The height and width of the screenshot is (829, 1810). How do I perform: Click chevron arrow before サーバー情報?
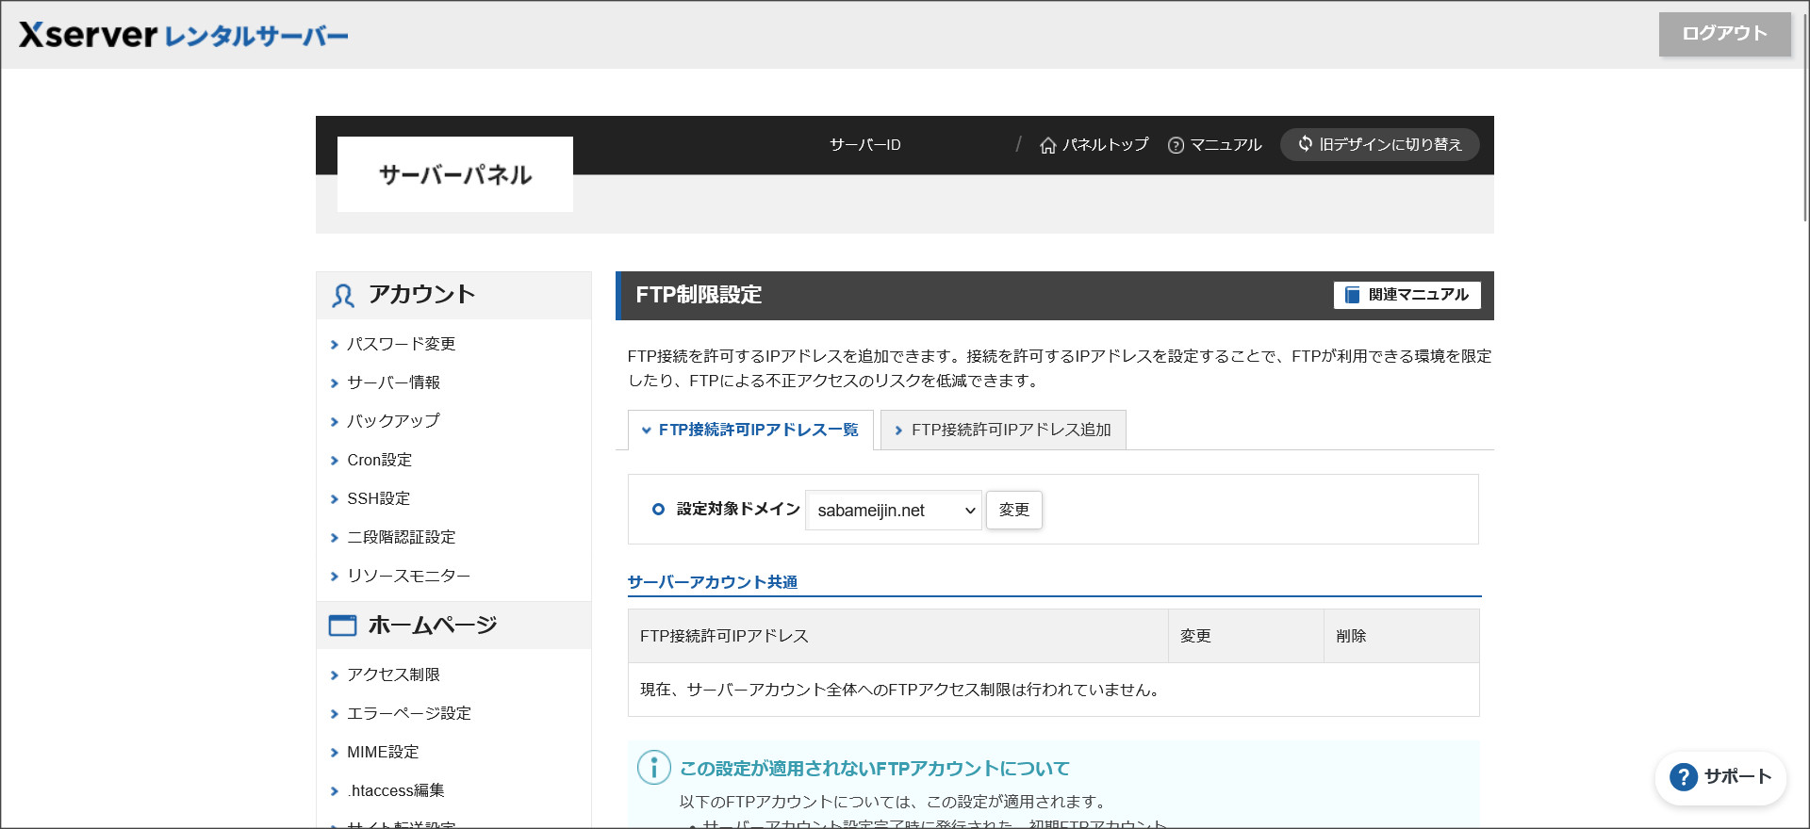(x=334, y=384)
